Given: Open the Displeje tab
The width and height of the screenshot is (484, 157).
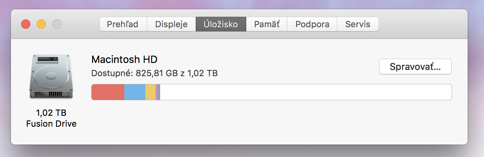Looking at the screenshot, I should point(171,24).
